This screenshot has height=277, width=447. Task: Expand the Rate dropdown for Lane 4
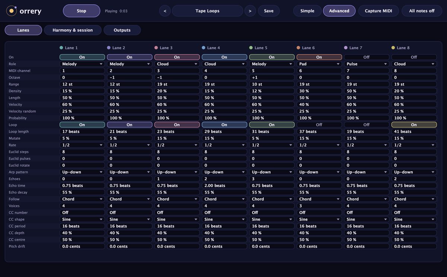coord(224,145)
